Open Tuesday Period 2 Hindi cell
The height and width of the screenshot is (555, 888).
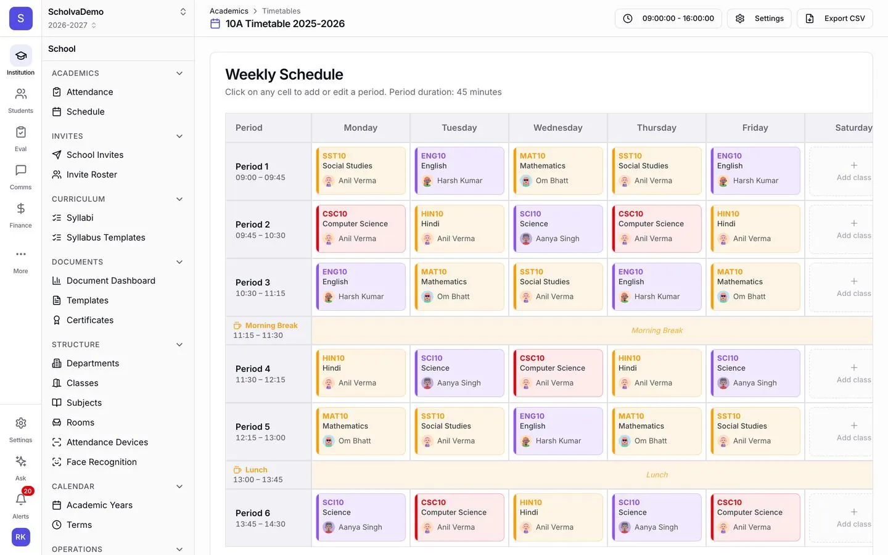pos(459,229)
